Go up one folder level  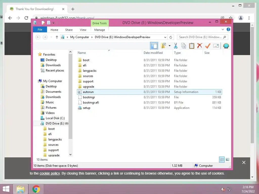(57, 37)
